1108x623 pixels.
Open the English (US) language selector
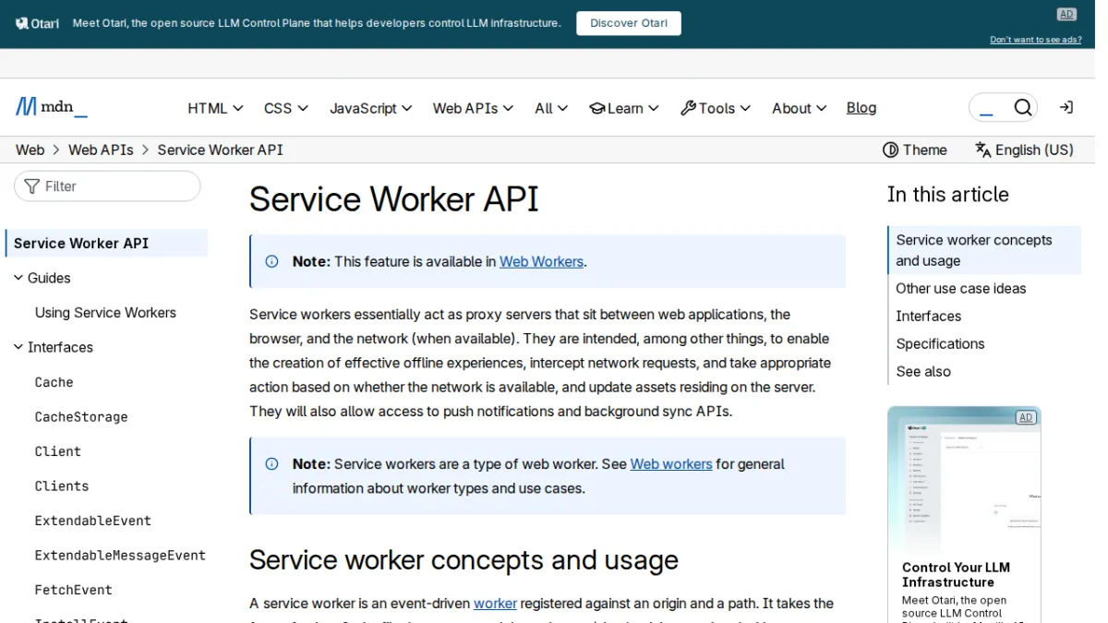[x=1024, y=150]
